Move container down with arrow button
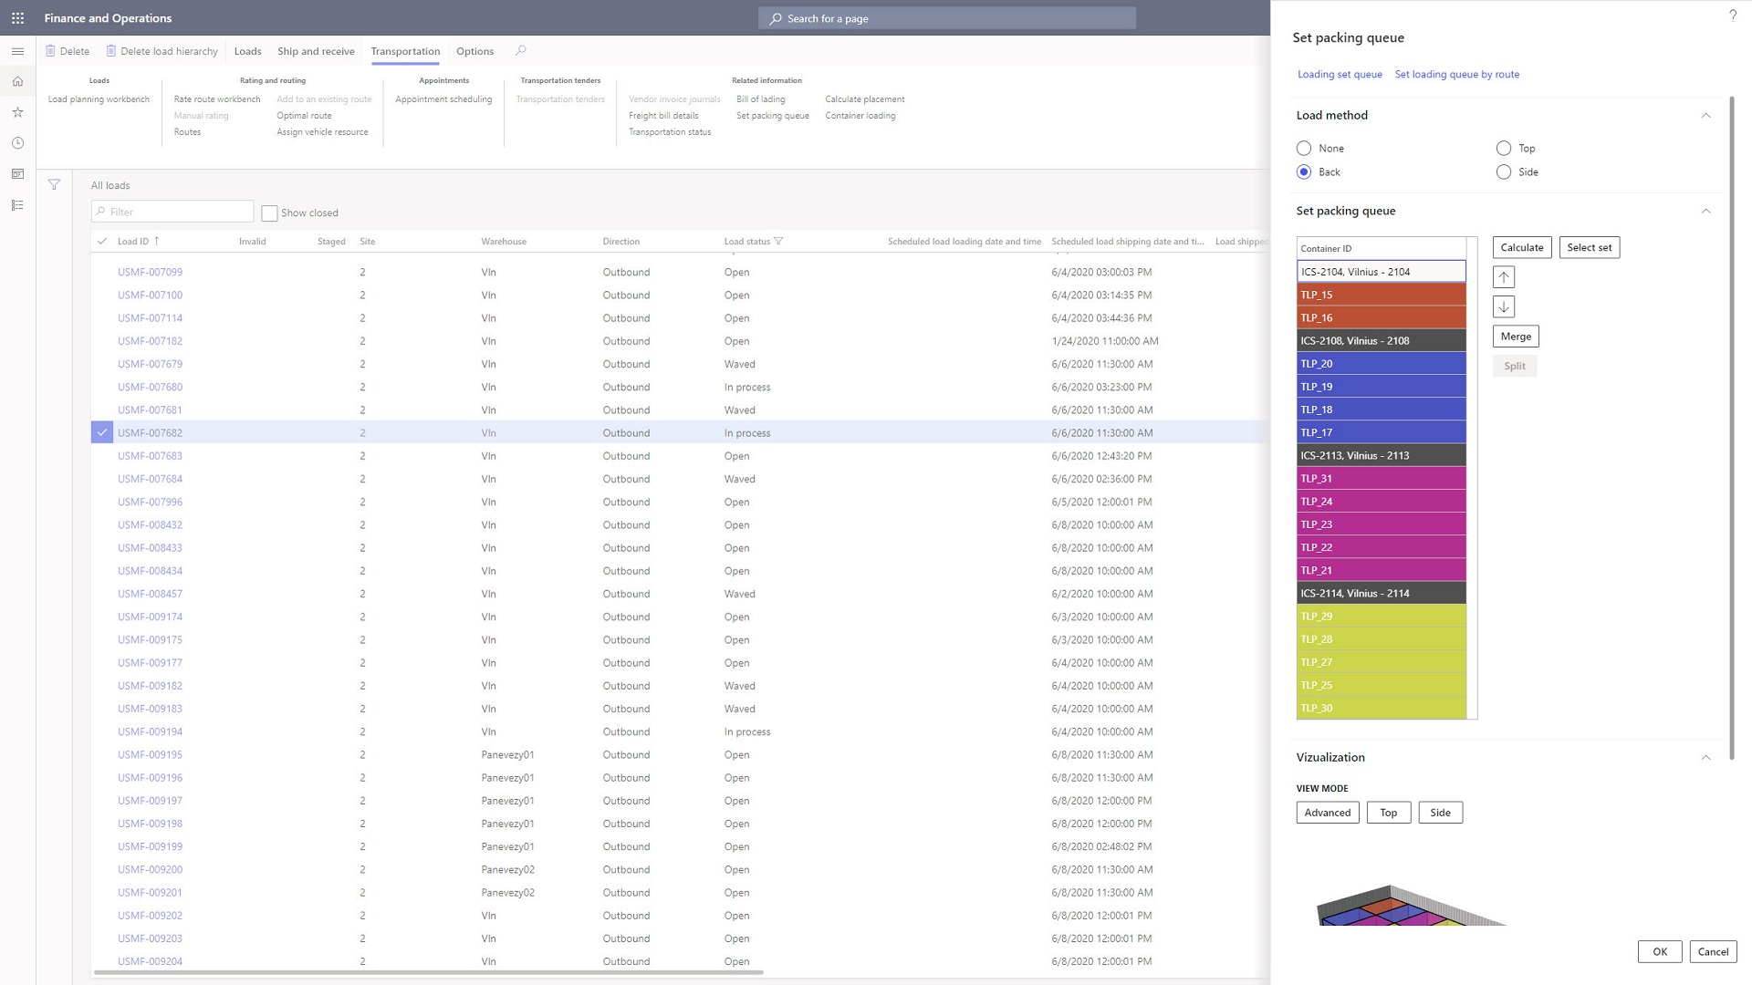 click(x=1504, y=306)
